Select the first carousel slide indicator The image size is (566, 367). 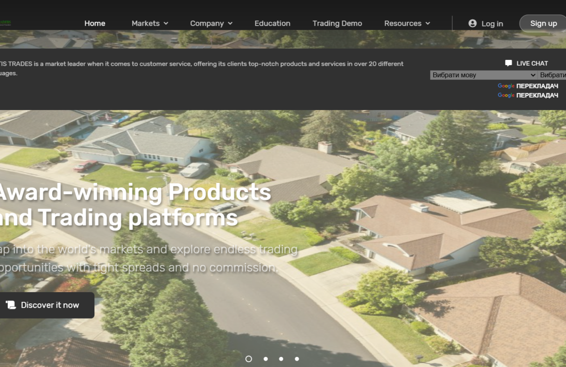point(249,359)
